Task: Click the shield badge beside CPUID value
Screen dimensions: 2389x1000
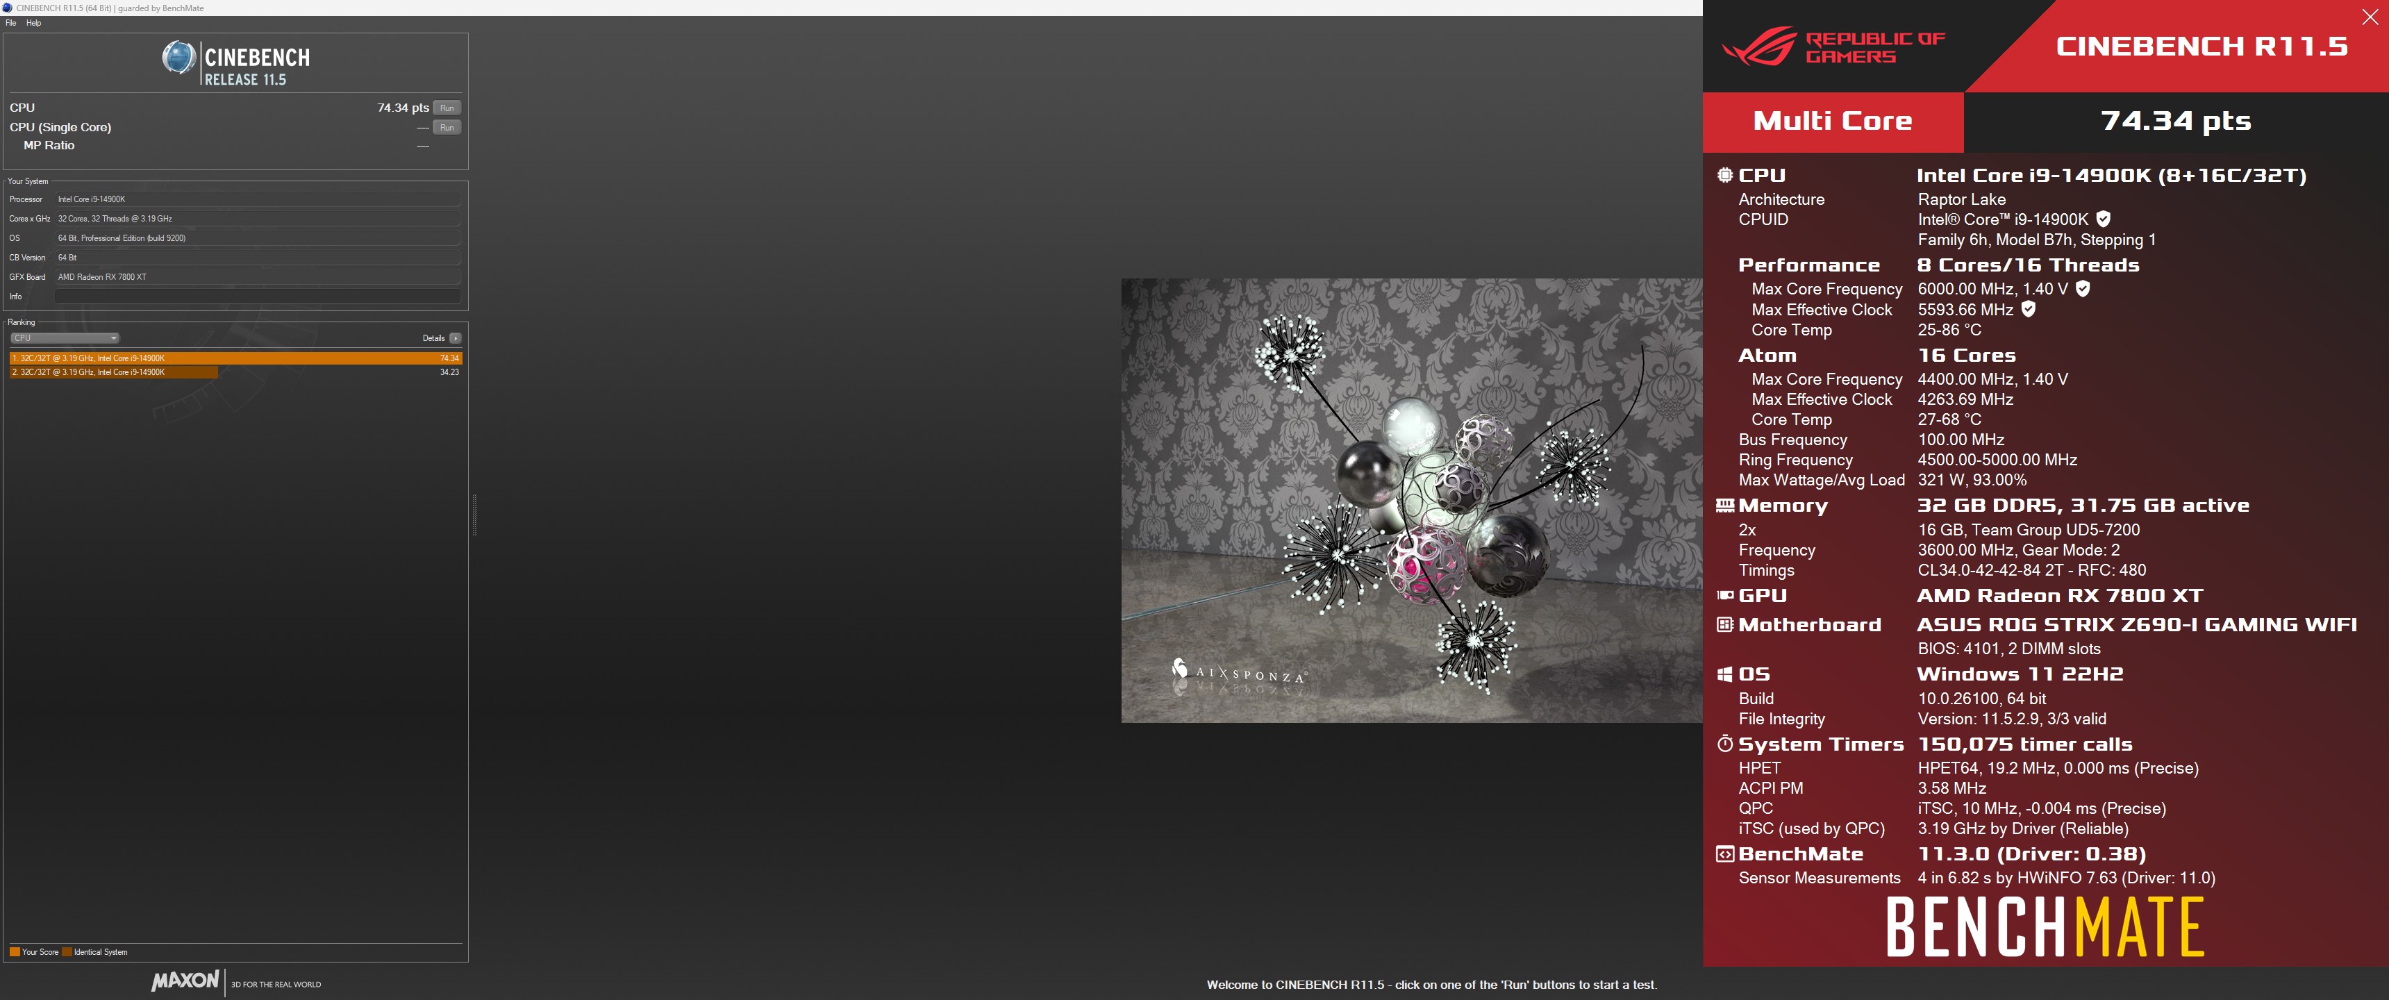Action: tap(2104, 219)
